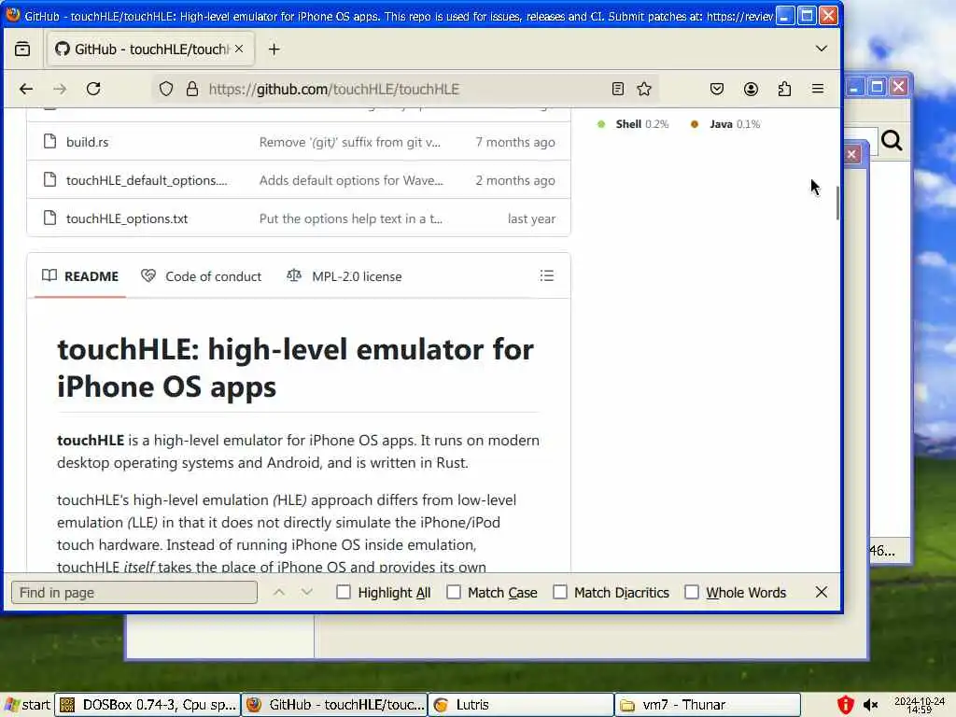The width and height of the screenshot is (956, 717).
Task: Go back to the previous page in Firefox
Action: [x=25, y=89]
